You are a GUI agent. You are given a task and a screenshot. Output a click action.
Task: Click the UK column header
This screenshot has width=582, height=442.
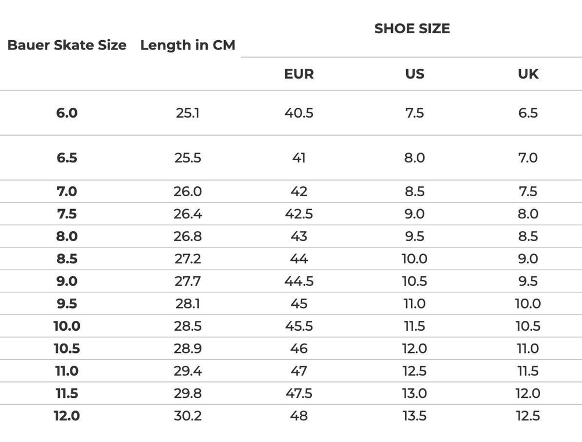point(528,74)
